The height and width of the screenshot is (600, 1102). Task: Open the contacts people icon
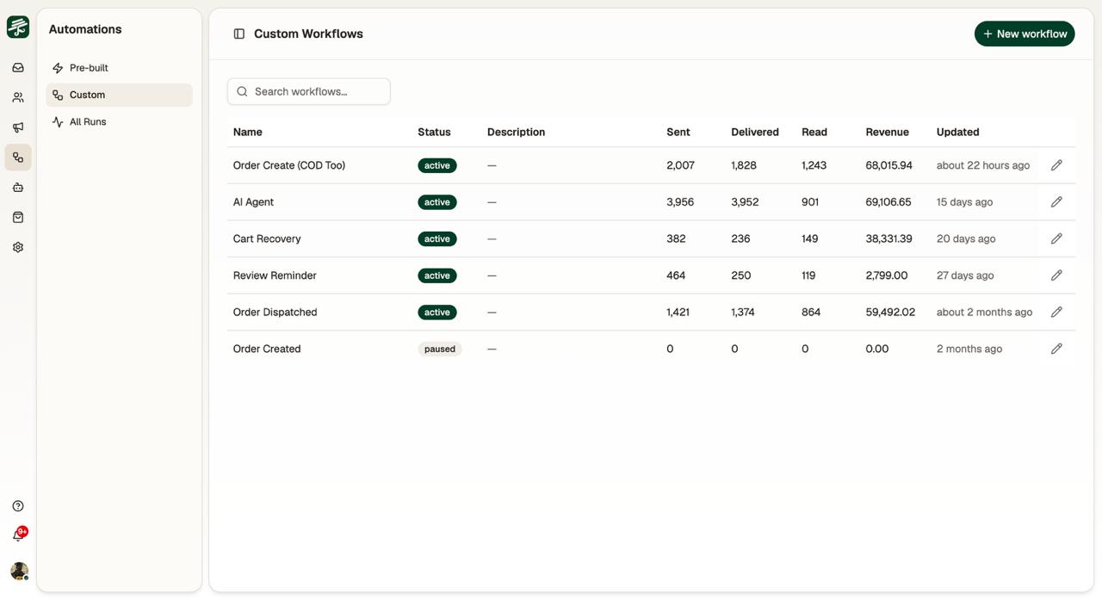(18, 97)
